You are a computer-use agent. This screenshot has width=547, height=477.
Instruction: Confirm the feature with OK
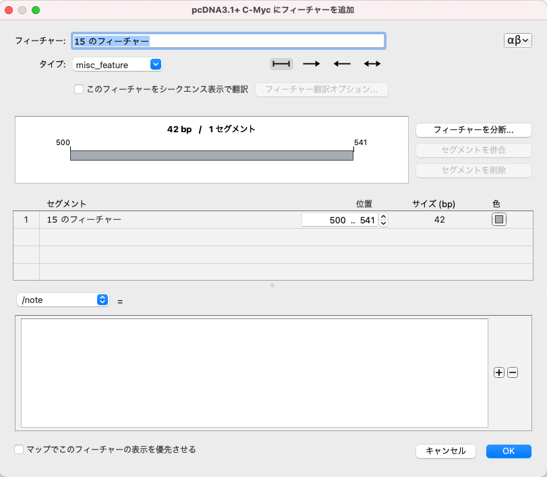[509, 451]
